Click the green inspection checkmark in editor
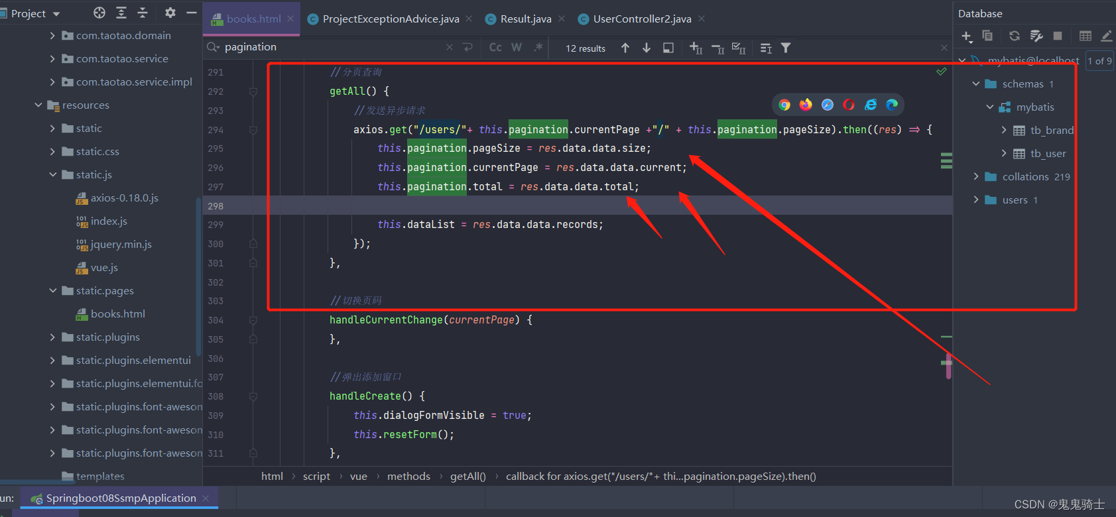The height and width of the screenshot is (517, 1116). tap(942, 71)
